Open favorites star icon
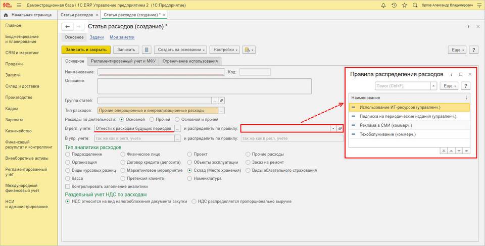Image resolution: width=485 pixels, height=246 pixels. [404, 5]
